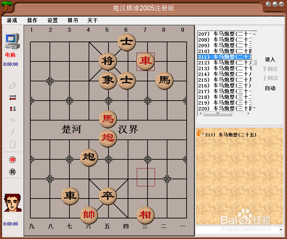Toggle the black 将 side selector
This screenshot has height=239, width=287.
click(12, 171)
